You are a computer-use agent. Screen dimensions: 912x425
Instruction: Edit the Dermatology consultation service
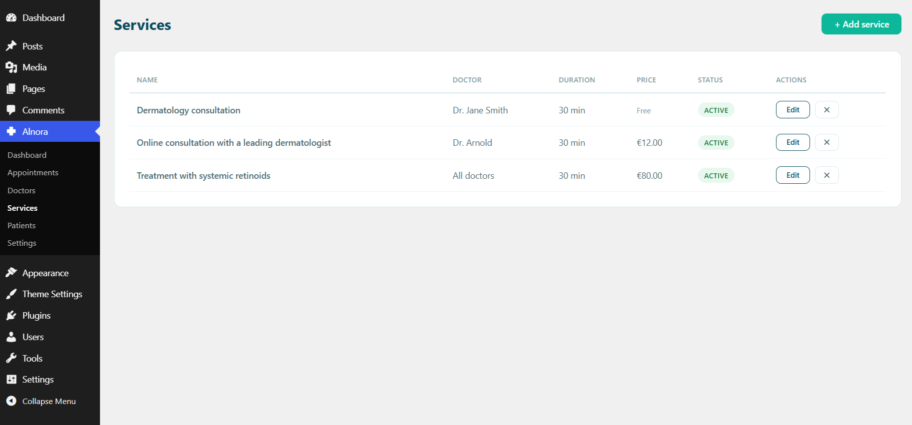coord(792,110)
